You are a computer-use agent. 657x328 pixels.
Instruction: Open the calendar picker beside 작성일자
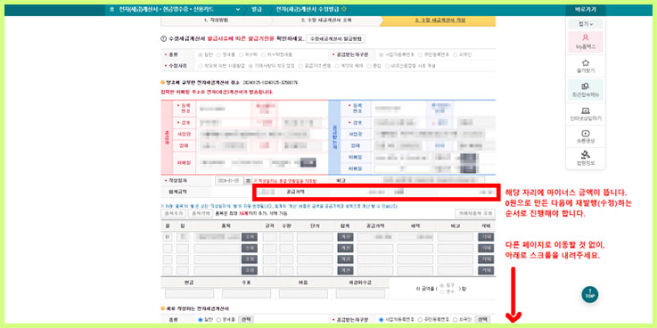[248, 181]
